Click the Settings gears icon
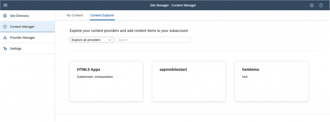Image resolution: width=330 pixels, height=122 pixels. (x=5, y=49)
